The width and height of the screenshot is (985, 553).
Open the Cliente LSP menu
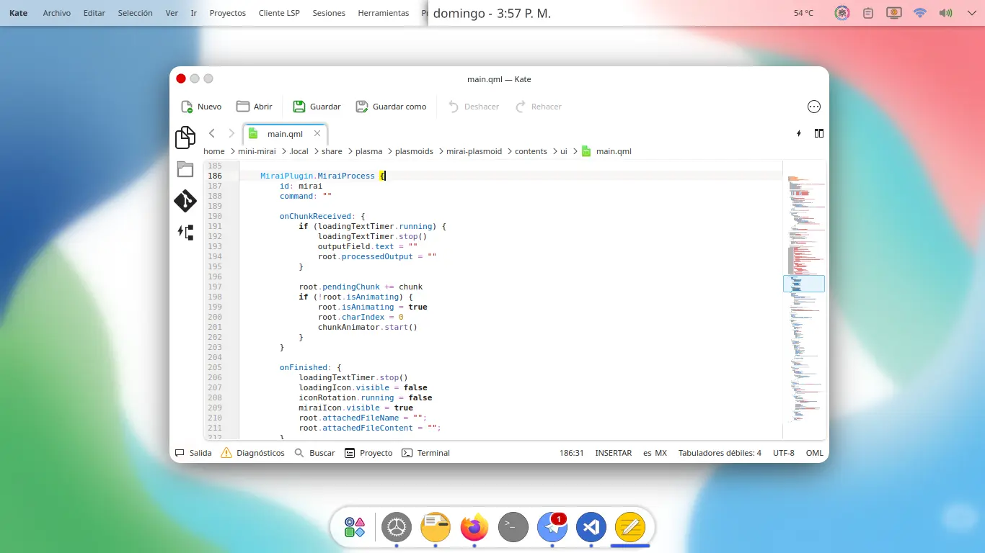click(x=279, y=13)
